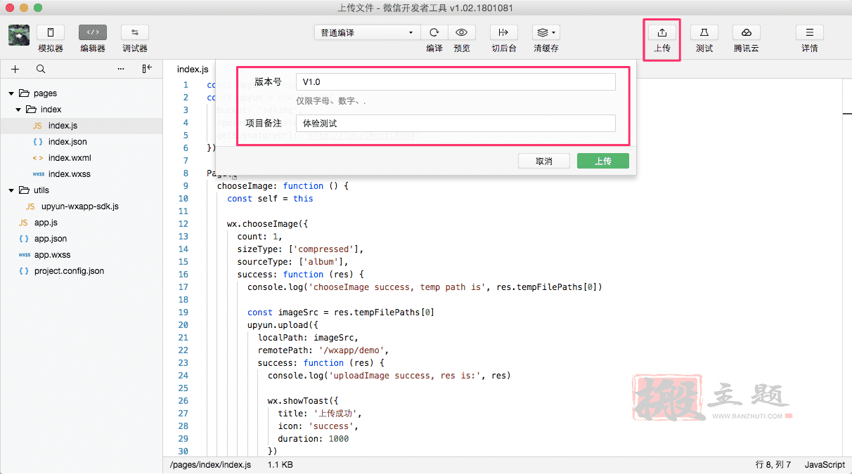Screen dimensions: 852x474
Task: Select index.js in file tree
Action: point(82,126)
